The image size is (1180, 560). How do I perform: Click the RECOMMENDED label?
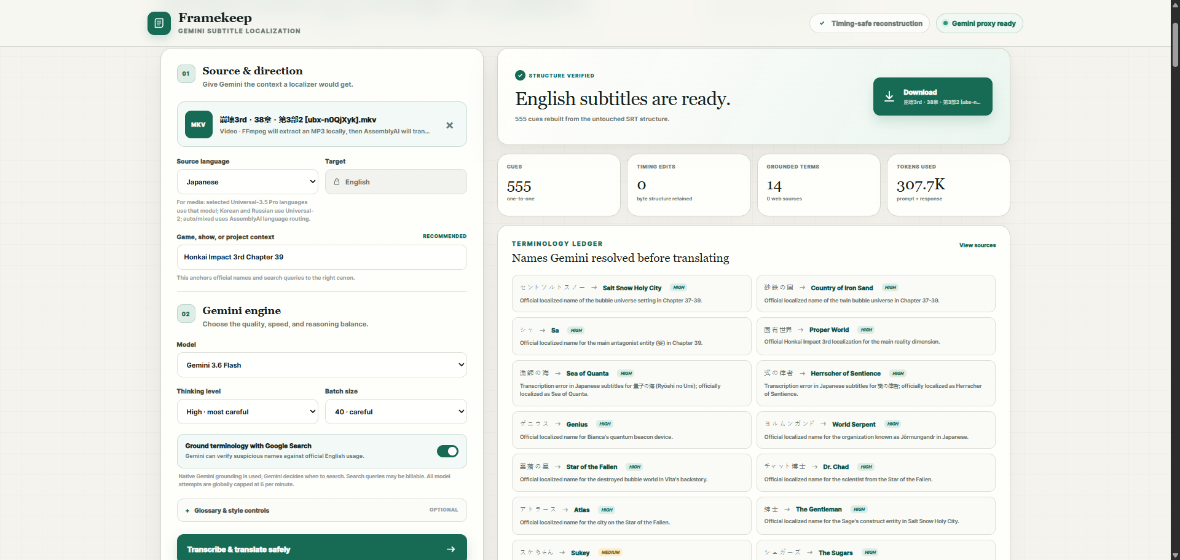(x=444, y=236)
